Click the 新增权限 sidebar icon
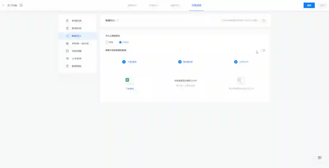The width and height of the screenshot is (329, 168). (x=67, y=21)
